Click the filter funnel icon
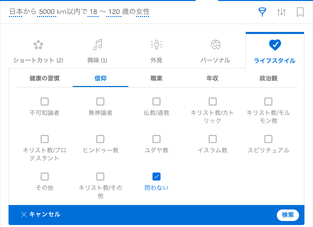The image size is (313, 227). point(262,12)
